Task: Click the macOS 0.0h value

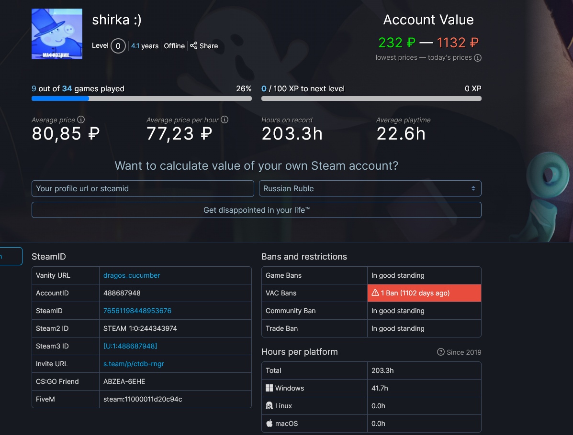Action: coord(378,424)
